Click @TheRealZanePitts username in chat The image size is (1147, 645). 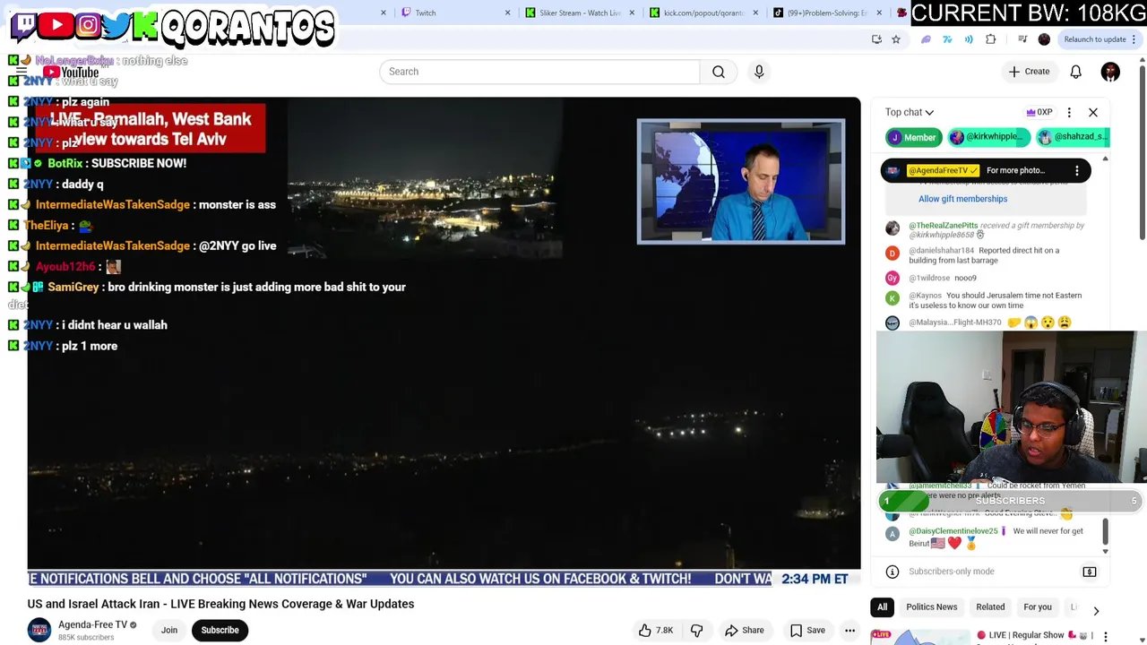(943, 226)
